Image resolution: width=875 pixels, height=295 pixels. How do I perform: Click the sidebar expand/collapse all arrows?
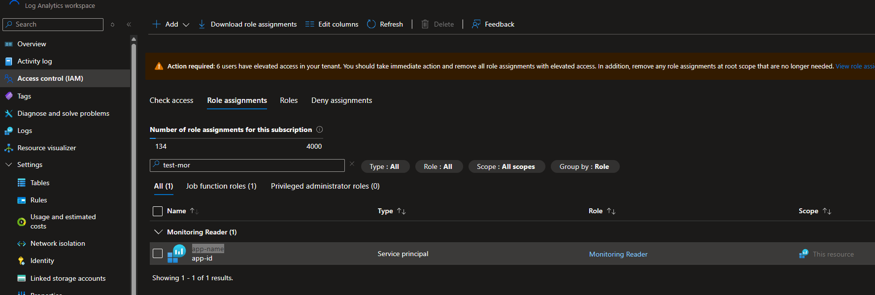coord(112,24)
